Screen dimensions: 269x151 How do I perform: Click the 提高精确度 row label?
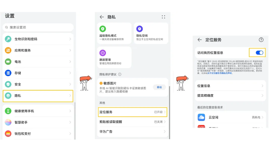205,96
